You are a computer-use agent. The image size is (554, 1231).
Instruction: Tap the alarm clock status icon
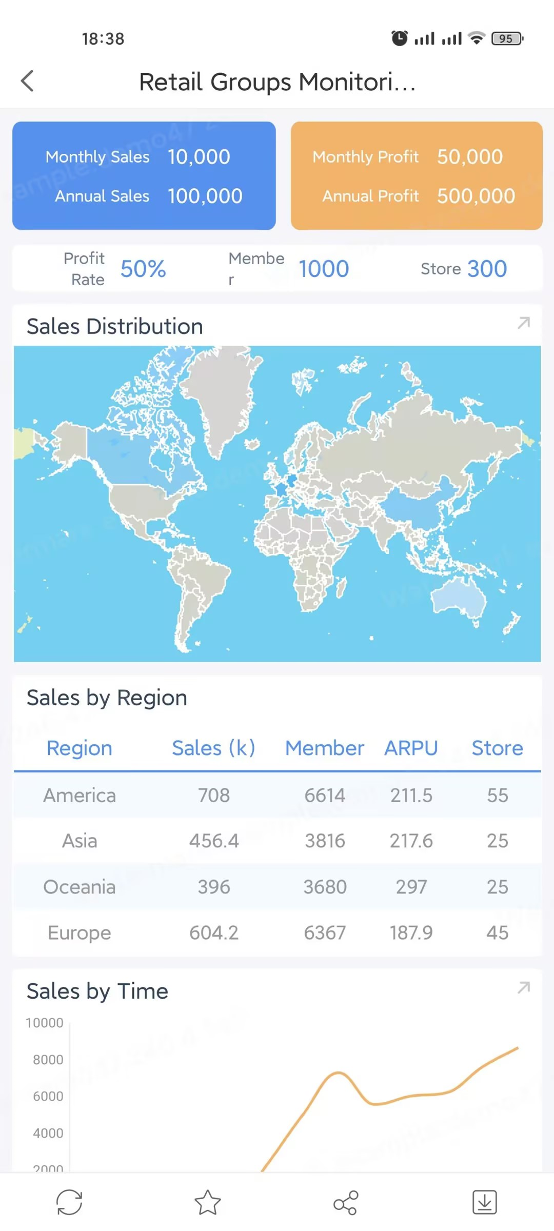[x=400, y=38]
